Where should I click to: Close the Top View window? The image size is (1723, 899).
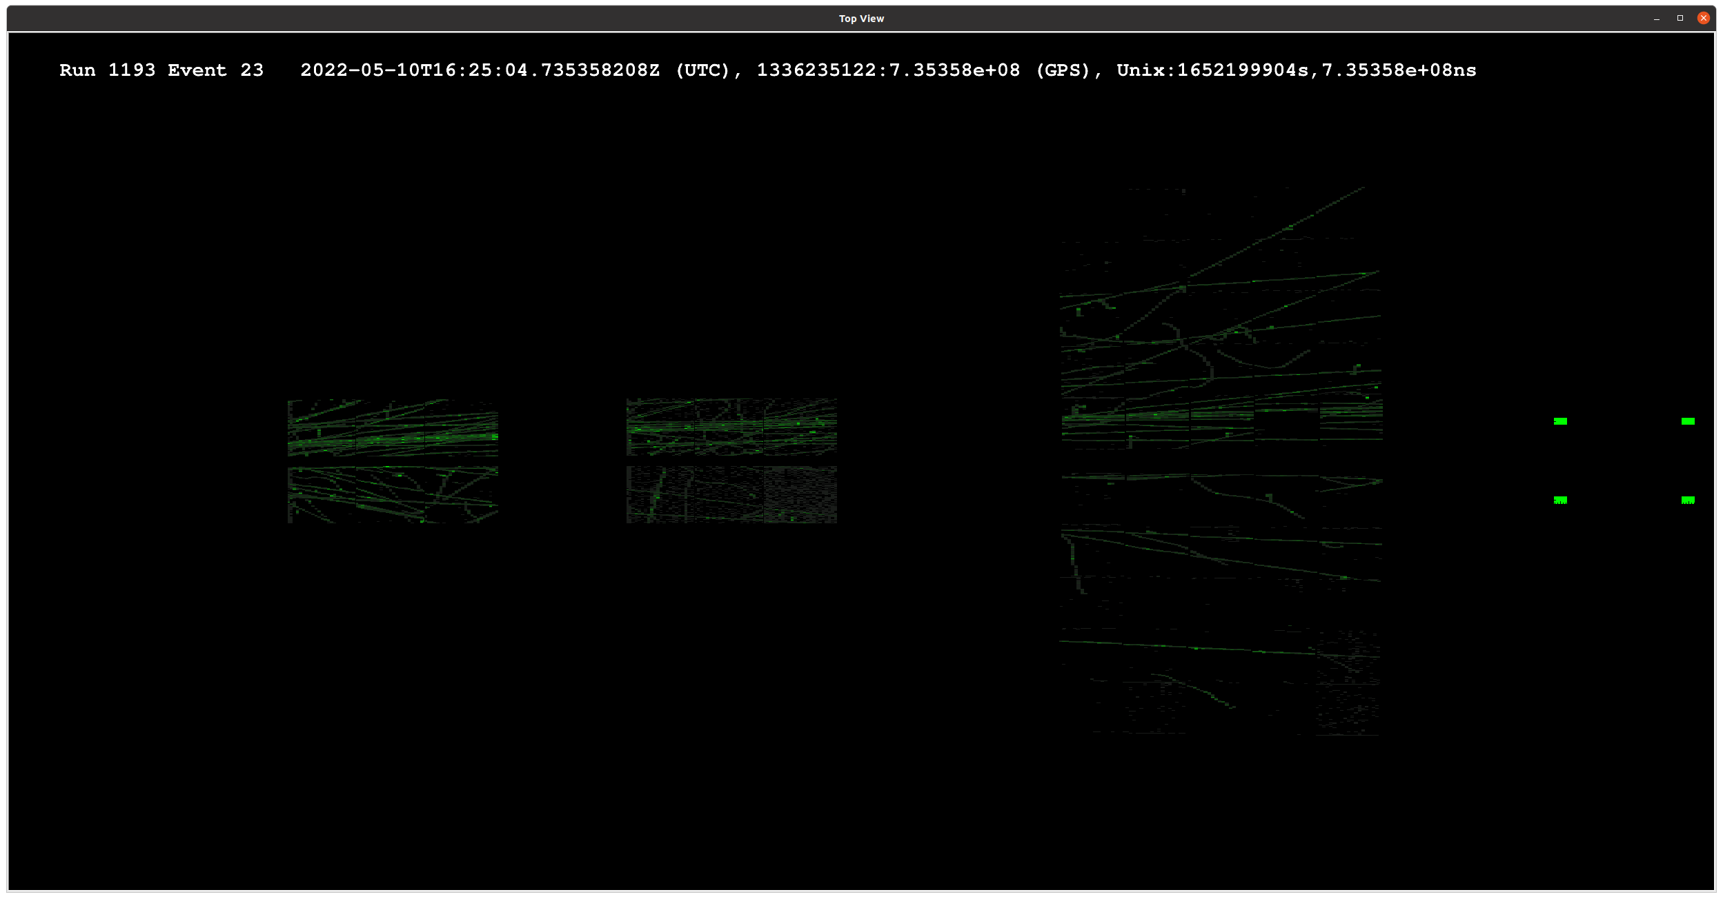tap(1703, 19)
